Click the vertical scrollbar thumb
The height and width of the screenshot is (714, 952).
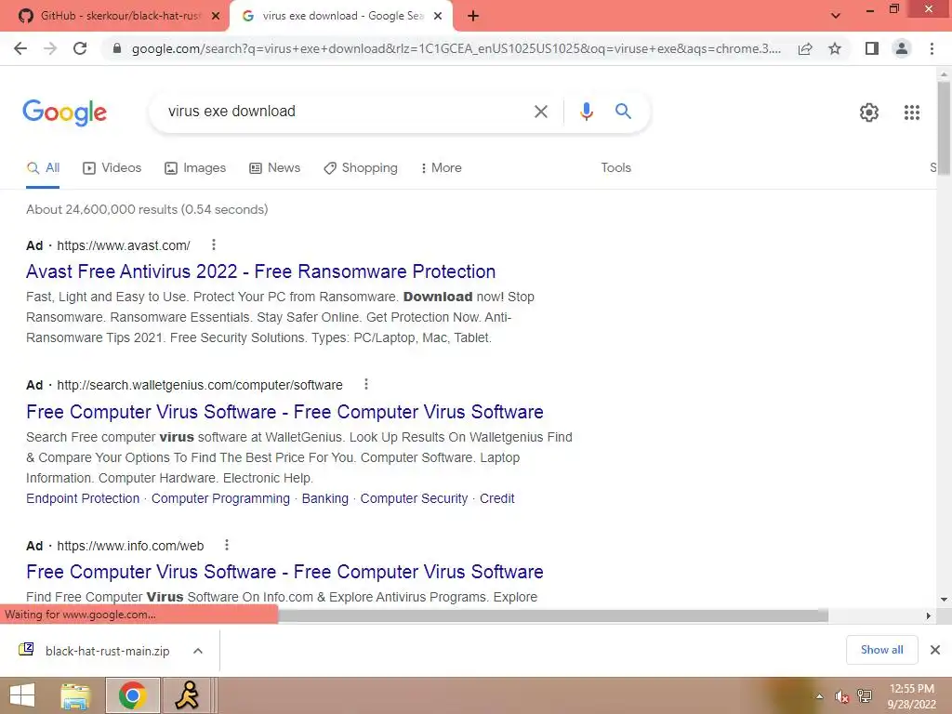944,128
